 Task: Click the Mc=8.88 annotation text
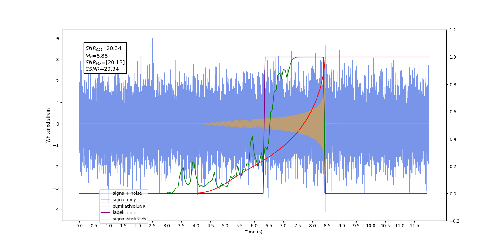click(x=96, y=56)
